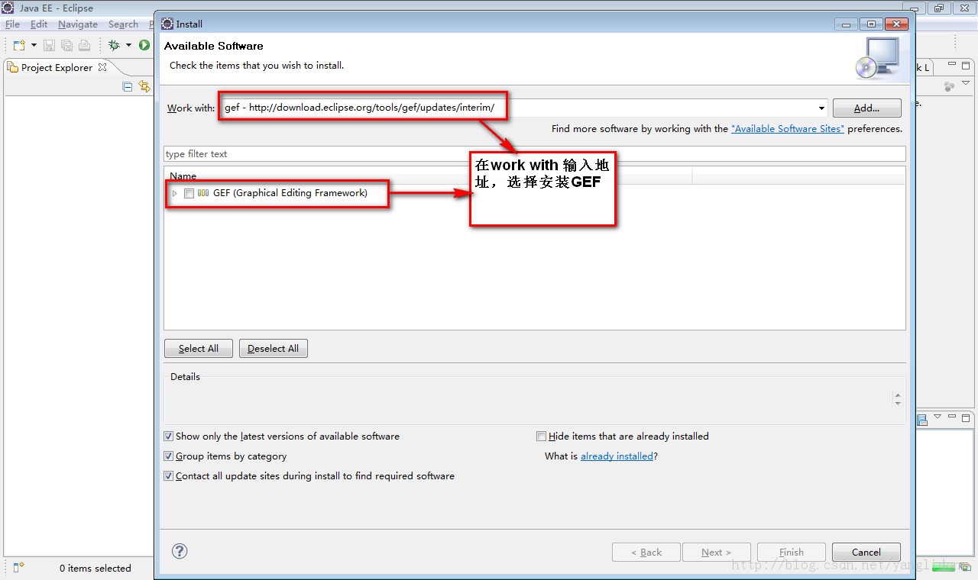The image size is (978, 580).
Task: Click the New wizard icon in Eclipse toolbar
Action: pos(19,46)
